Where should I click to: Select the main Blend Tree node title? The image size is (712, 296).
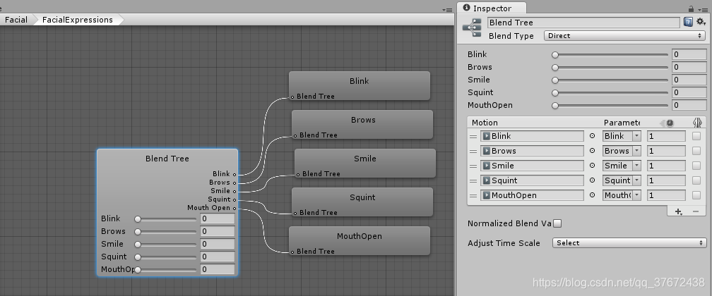(167, 159)
